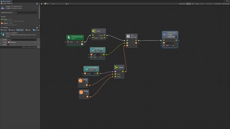Click the Set Text flow input arrow
Screen dimensions: 230x129
(127, 40)
